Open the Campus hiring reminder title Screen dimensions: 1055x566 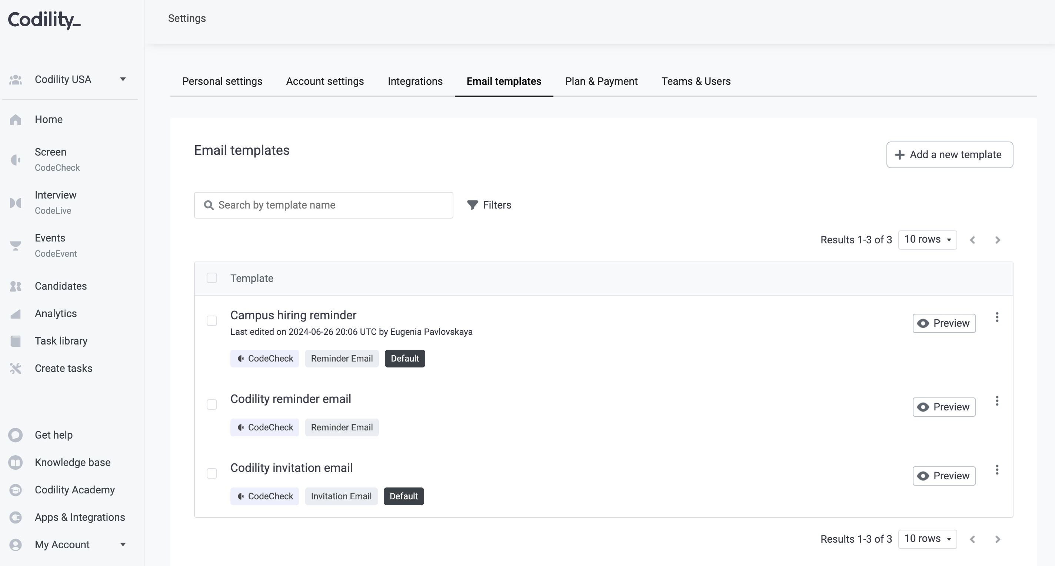click(x=293, y=315)
